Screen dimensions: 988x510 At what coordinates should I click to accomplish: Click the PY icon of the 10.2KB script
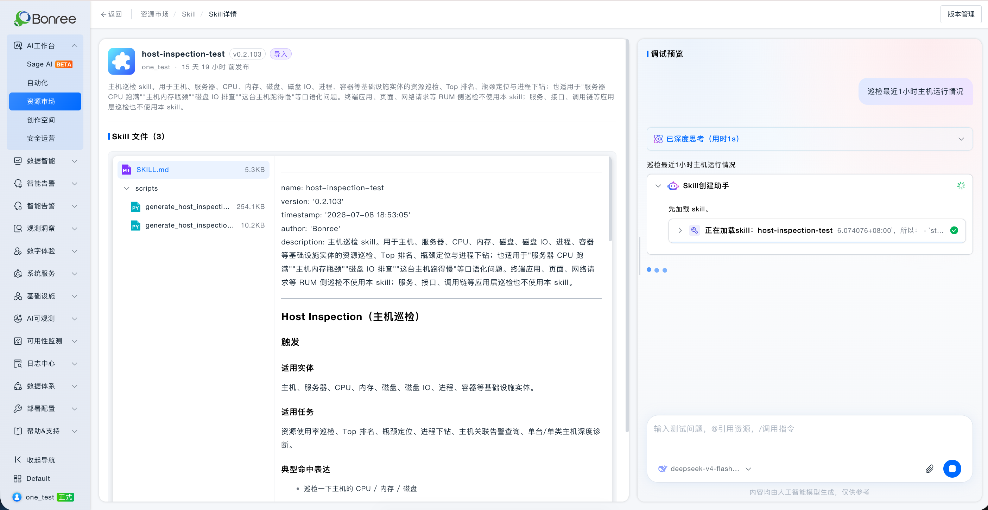click(135, 225)
